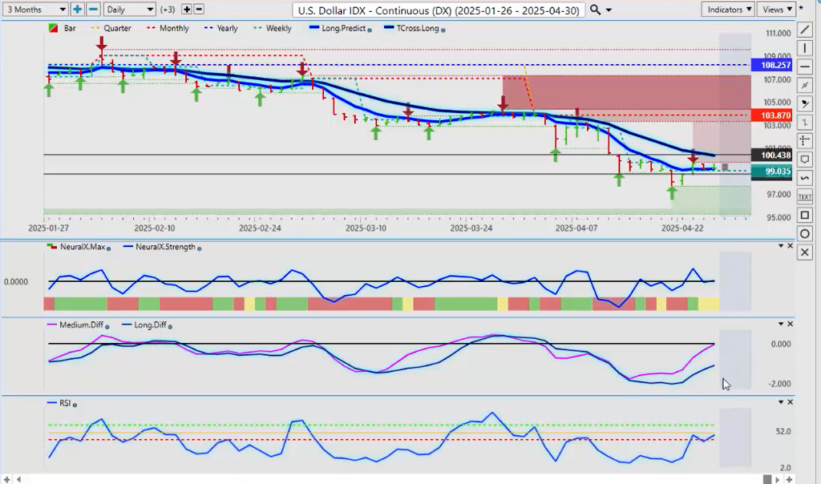
Task: Open the Indicators menu
Action: click(727, 10)
